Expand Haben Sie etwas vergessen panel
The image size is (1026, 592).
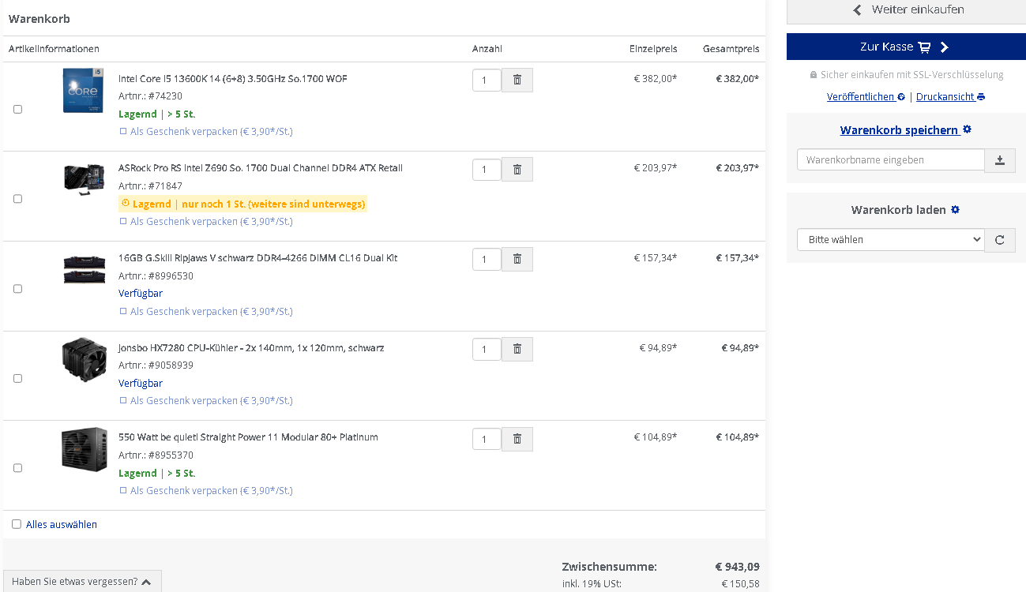coord(82,582)
